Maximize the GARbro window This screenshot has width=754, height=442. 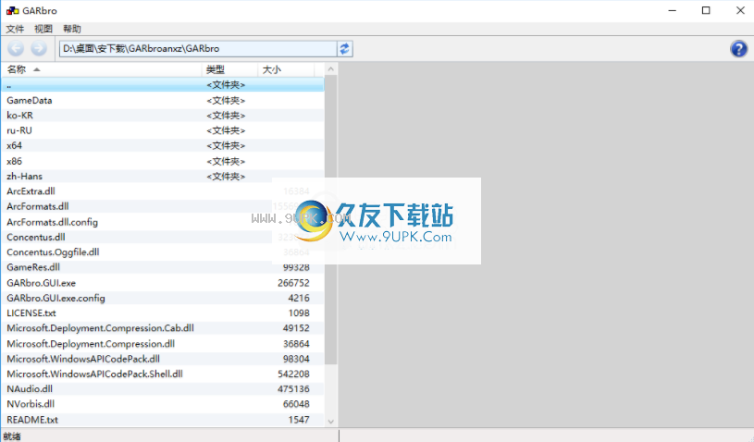tap(706, 10)
